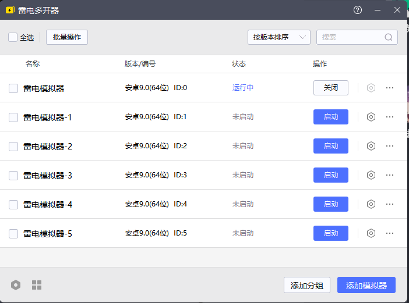Click the 添加分组 add group button
409x303 pixels.
307,286
